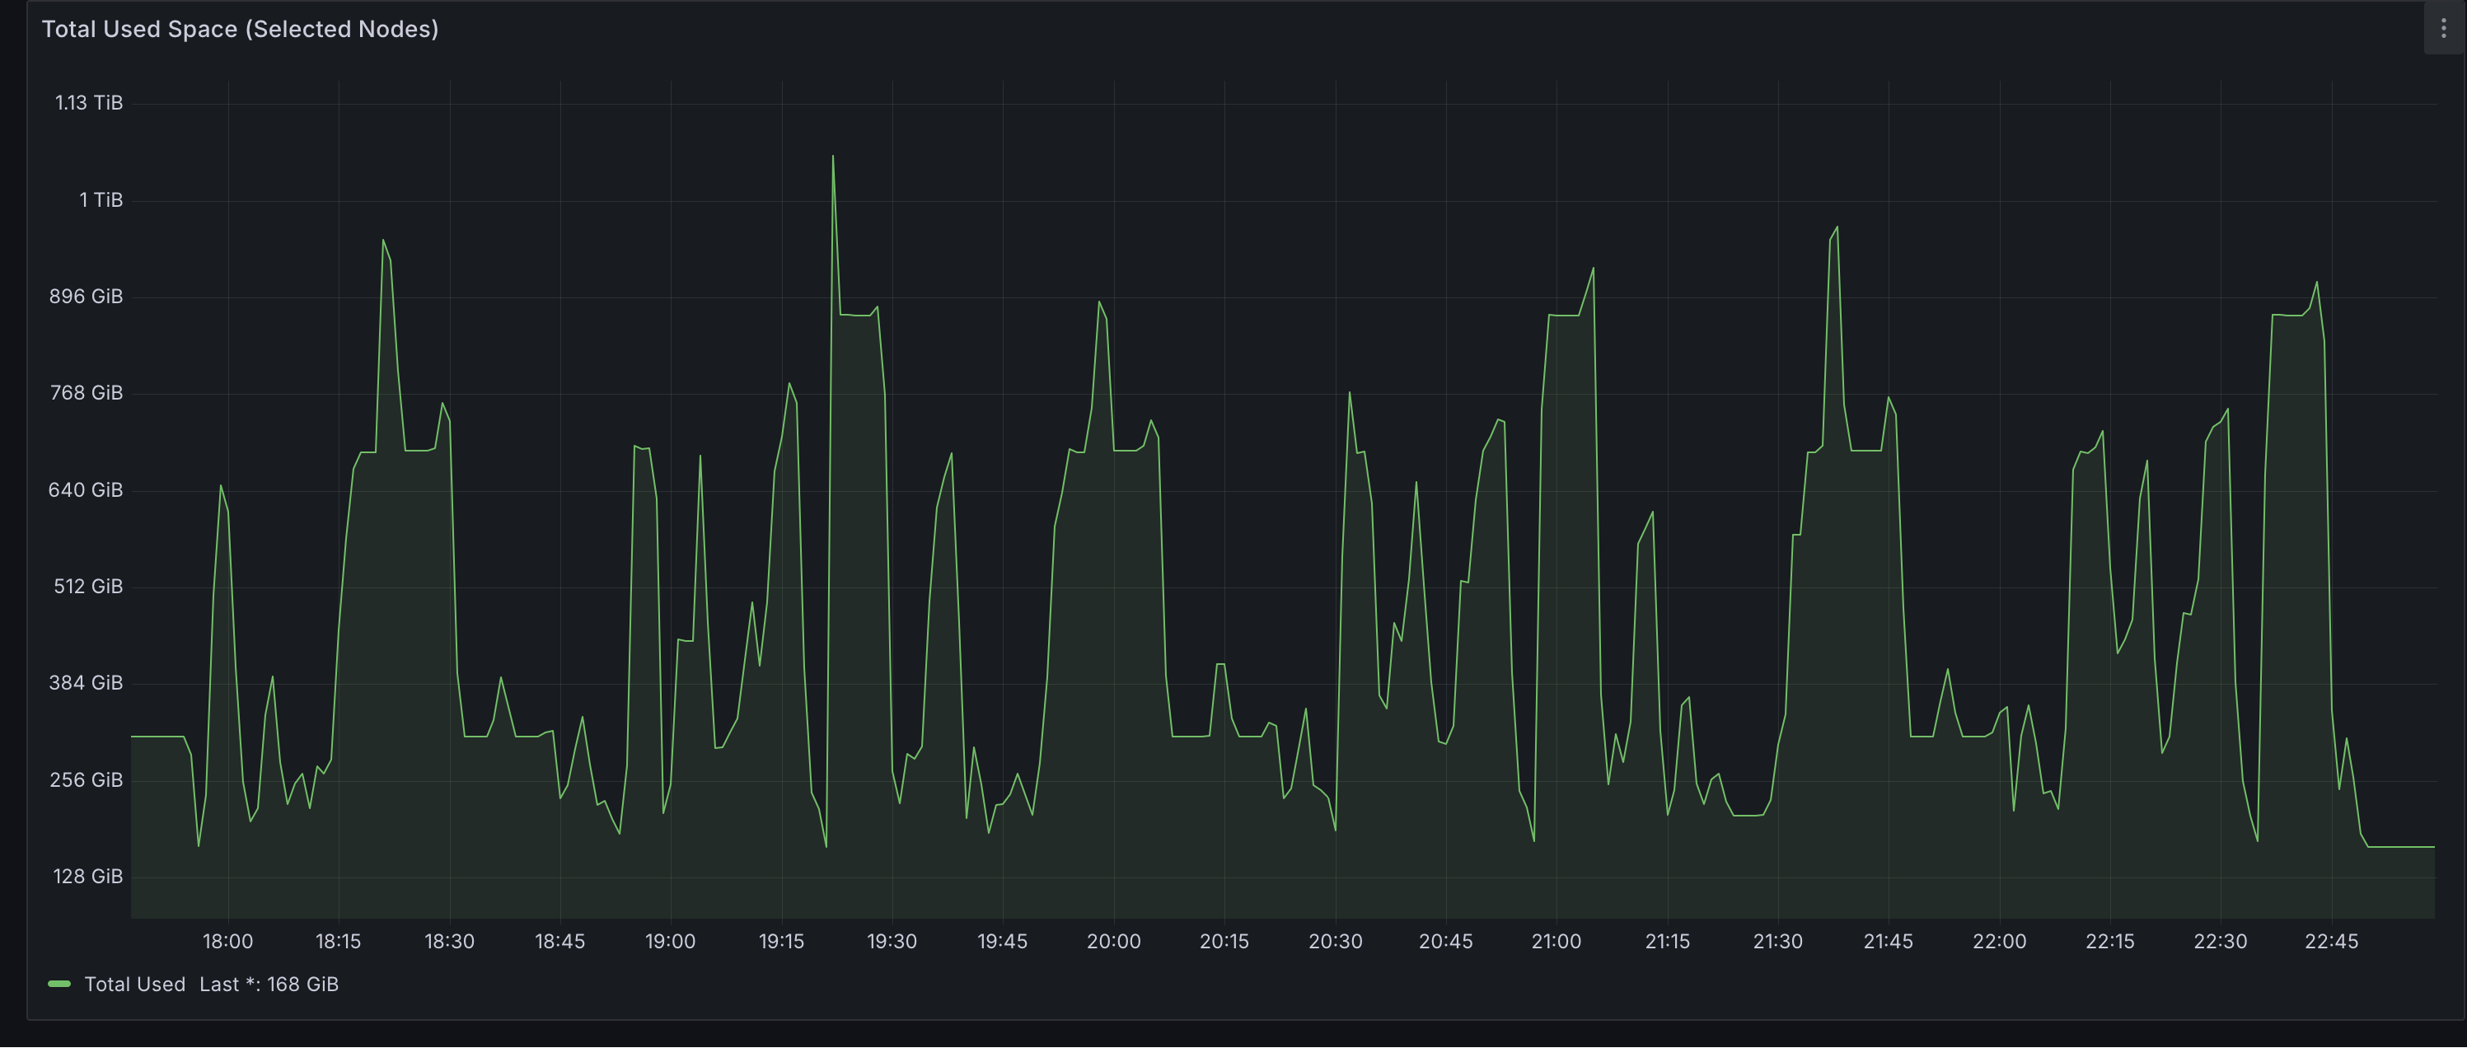Click the 20:15 time axis label
The height and width of the screenshot is (1048, 2467).
[1224, 941]
